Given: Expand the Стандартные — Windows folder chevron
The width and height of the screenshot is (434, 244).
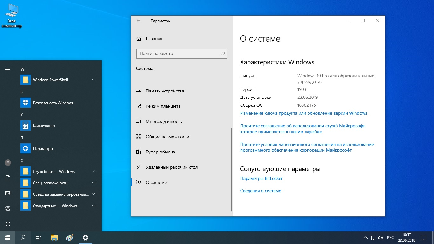Looking at the screenshot, I should coord(93,206).
